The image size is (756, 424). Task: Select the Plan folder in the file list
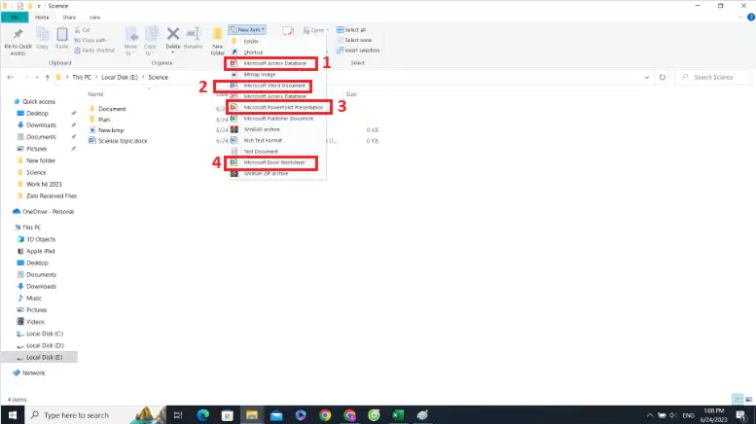pos(104,120)
